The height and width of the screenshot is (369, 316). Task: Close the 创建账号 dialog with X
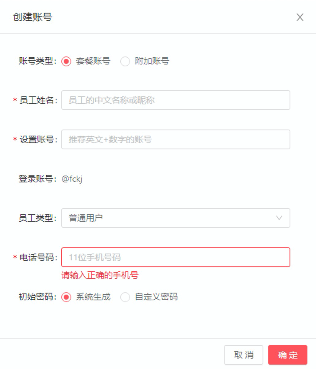click(x=300, y=17)
